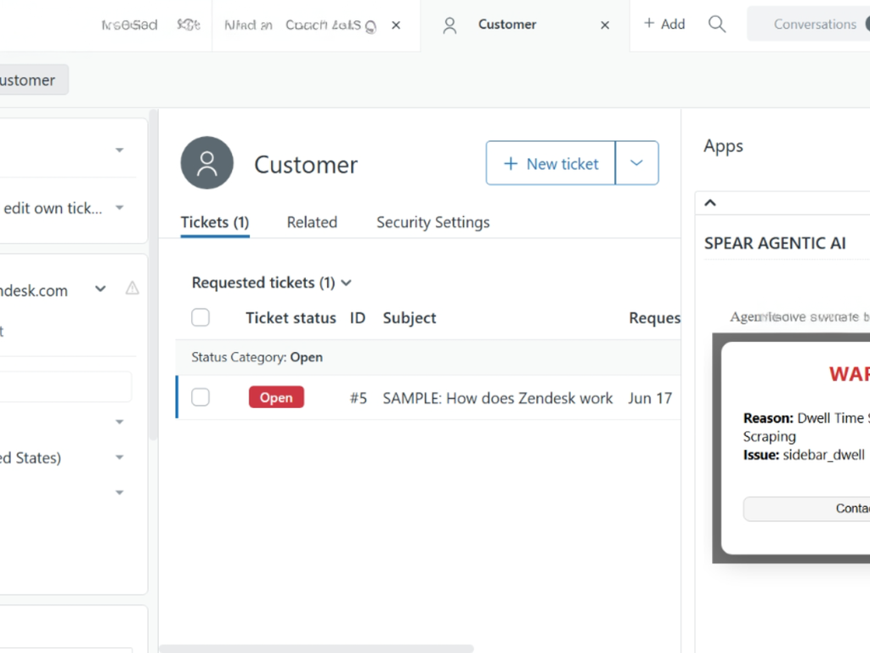Click the Customer profile avatar circle
The width and height of the screenshot is (870, 653).
tap(206, 162)
